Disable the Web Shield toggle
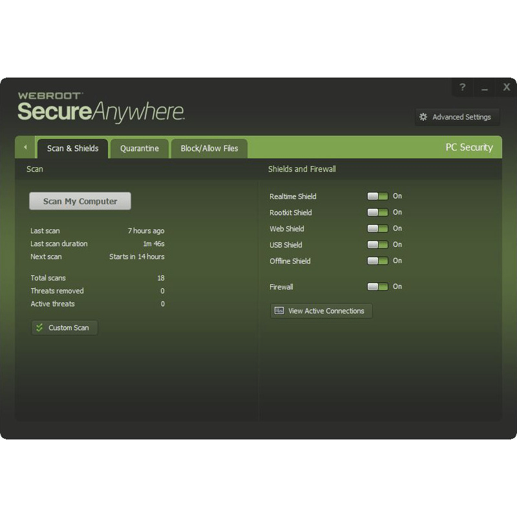Screen dimensions: 517x517 (377, 229)
